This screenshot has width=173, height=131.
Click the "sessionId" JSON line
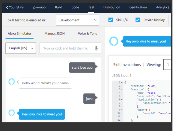[154, 96]
